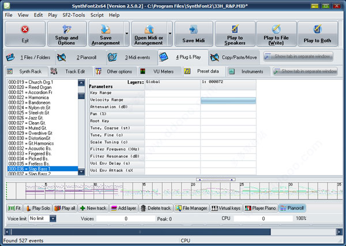The height and width of the screenshot is (246, 346).
Task: Click New track button
Action: pyautogui.click(x=93, y=208)
